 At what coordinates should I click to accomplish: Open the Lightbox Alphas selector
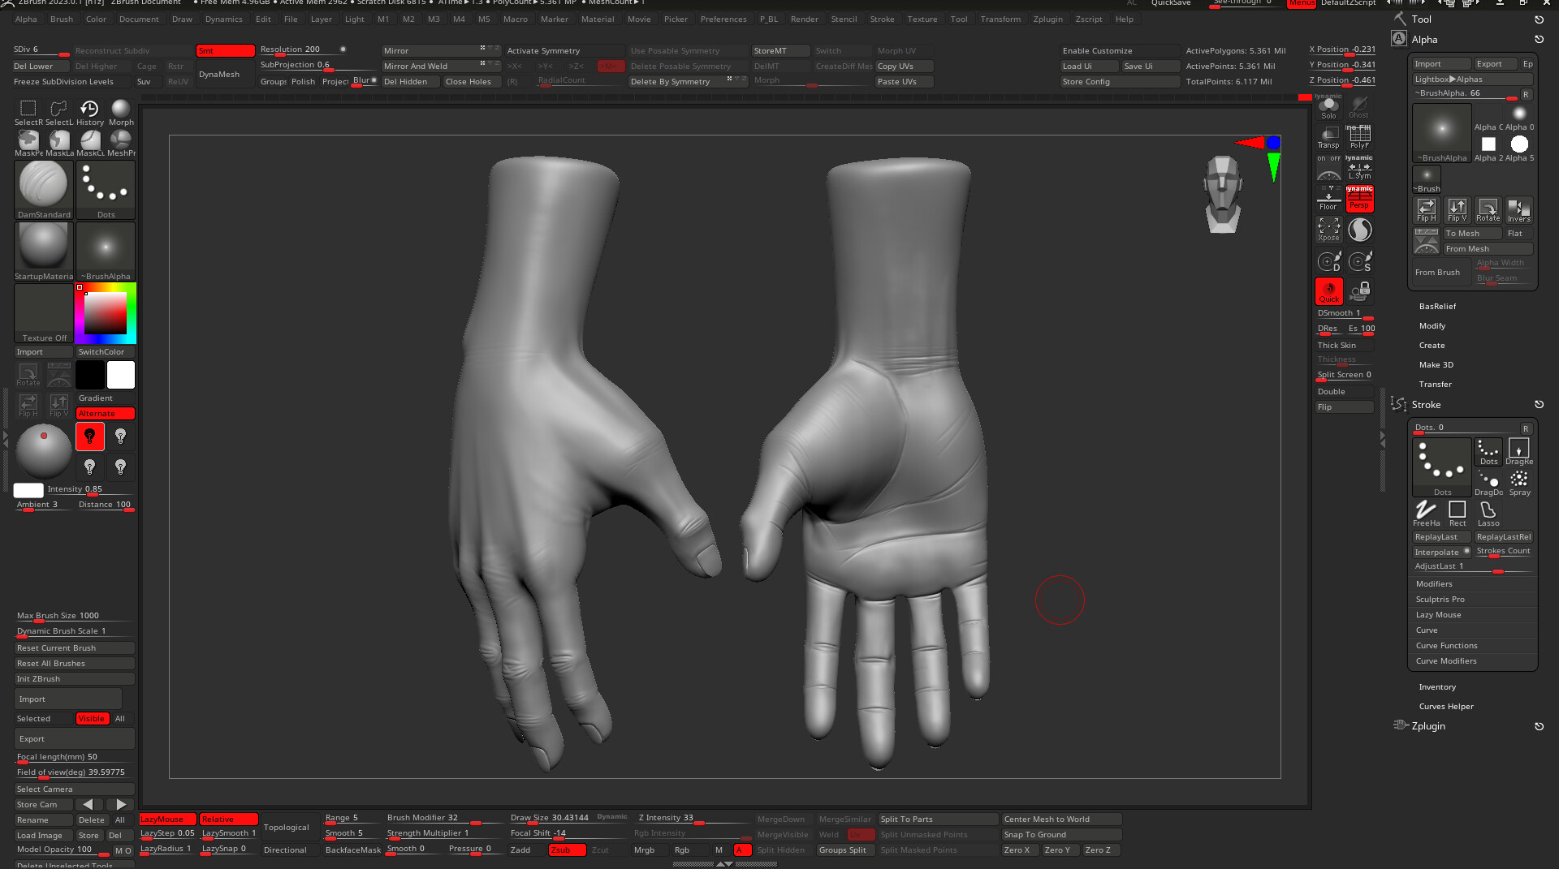[x=1472, y=79]
